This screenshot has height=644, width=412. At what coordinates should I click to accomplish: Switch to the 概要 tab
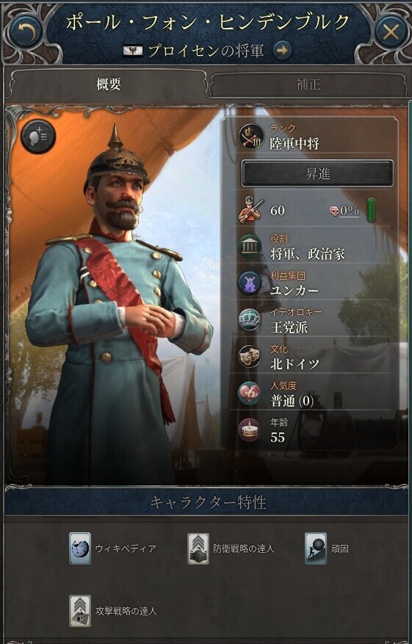tap(109, 84)
